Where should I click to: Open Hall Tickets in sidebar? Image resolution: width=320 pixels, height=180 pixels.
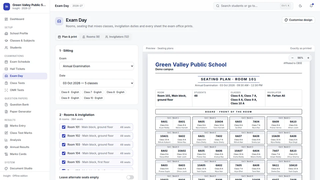[25, 69]
